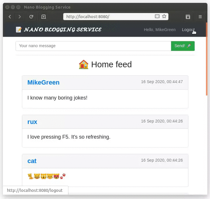Close the browser window with the close button
The width and height of the screenshot is (210, 199).
[7, 7]
